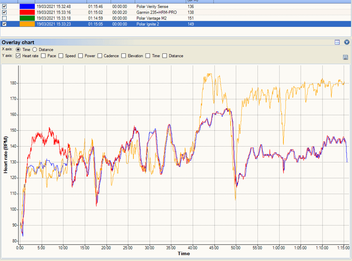This screenshot has height=261, width=352.
Task: Click duration value 01:14:59
Action: pyautogui.click(x=95, y=18)
